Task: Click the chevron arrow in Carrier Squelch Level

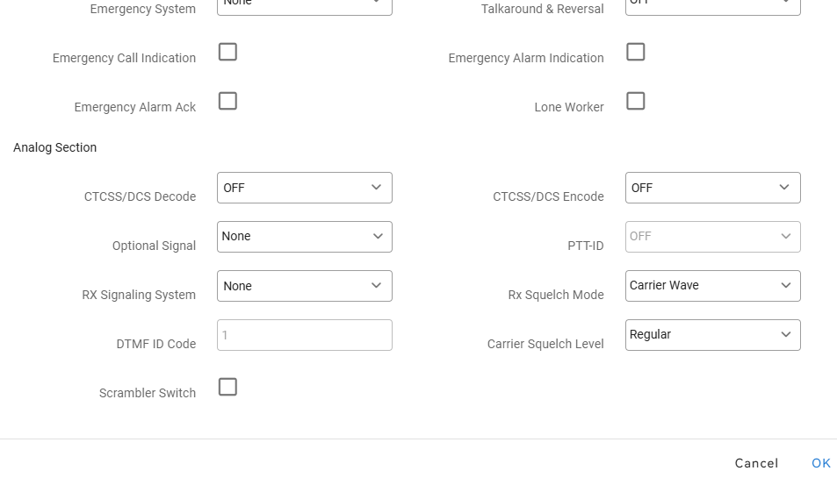Action: click(785, 335)
